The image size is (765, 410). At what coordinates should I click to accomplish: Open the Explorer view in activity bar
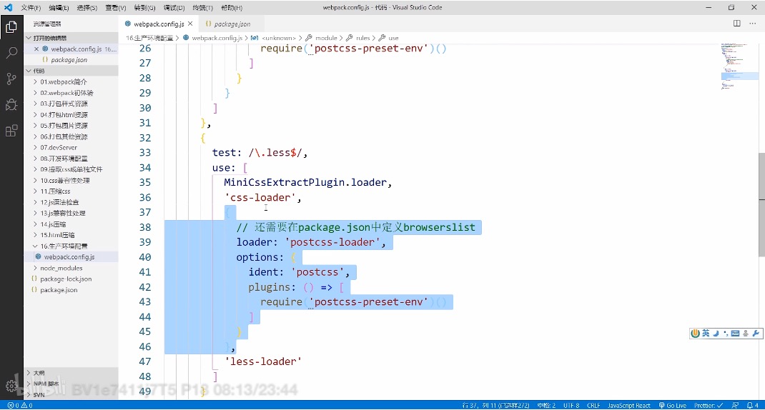(11, 27)
